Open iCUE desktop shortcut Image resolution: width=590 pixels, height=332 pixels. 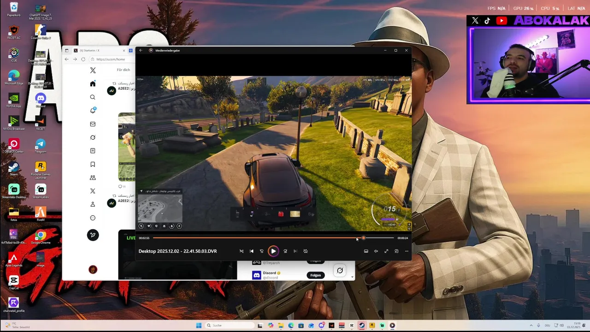pyautogui.click(x=14, y=54)
